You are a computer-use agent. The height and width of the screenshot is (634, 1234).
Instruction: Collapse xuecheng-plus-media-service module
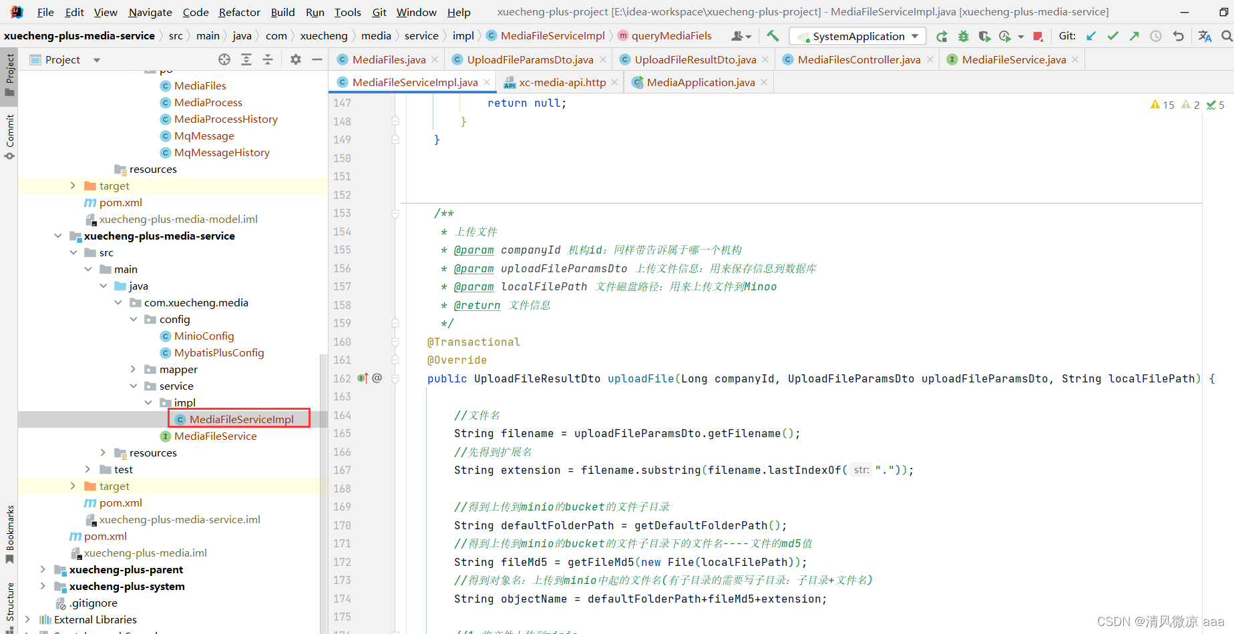[58, 236]
